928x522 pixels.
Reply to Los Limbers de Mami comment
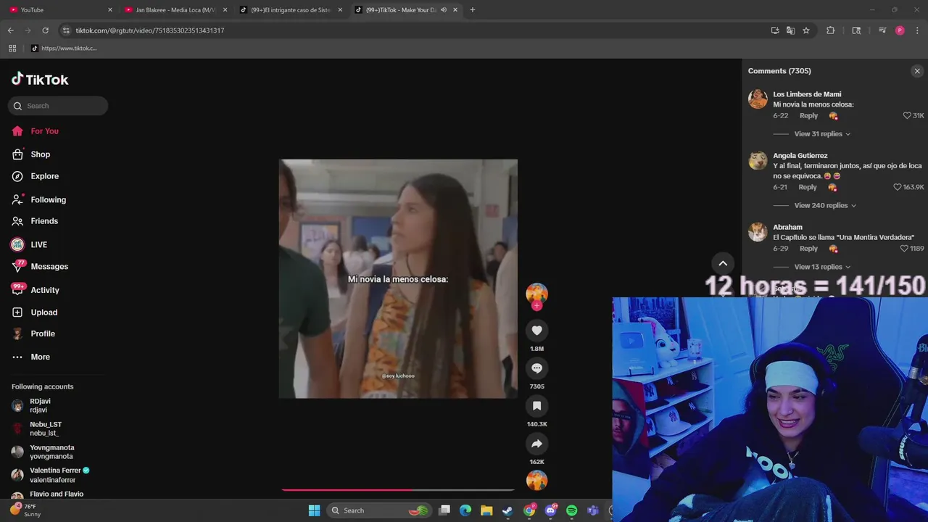808,116
